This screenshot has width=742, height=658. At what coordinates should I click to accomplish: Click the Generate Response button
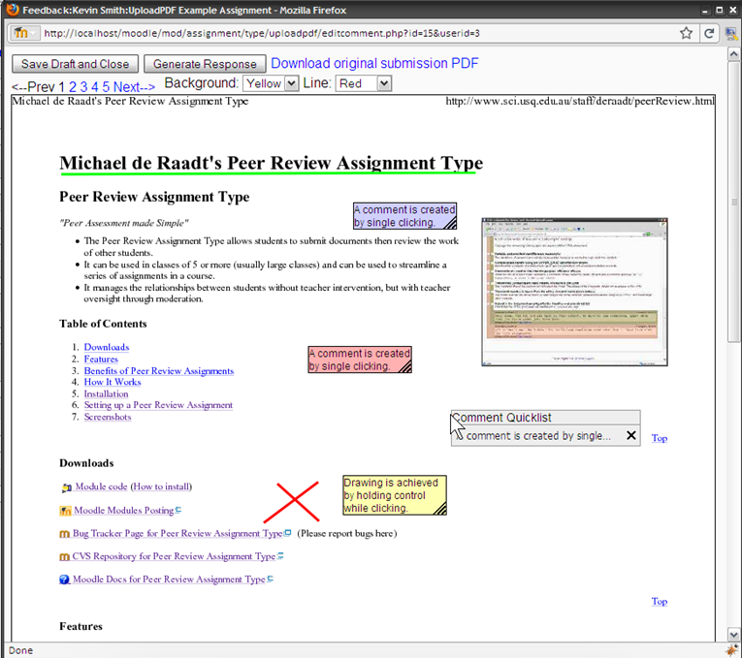pyautogui.click(x=204, y=64)
